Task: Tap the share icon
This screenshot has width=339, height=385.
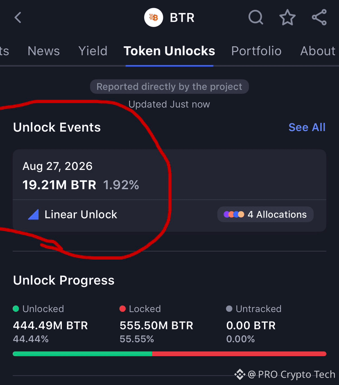Action: click(x=319, y=18)
